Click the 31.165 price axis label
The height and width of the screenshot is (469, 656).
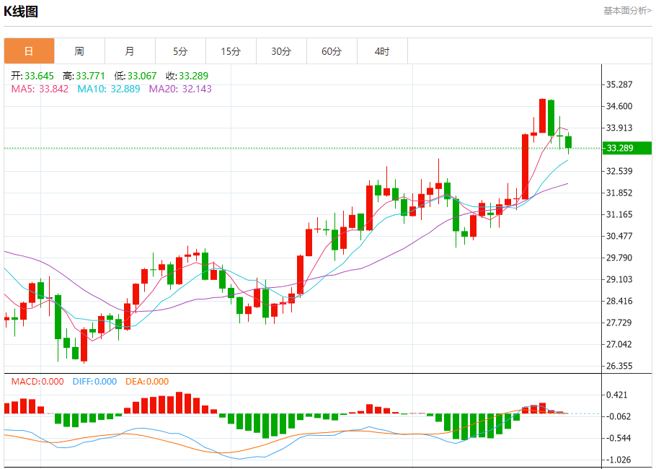619,214
